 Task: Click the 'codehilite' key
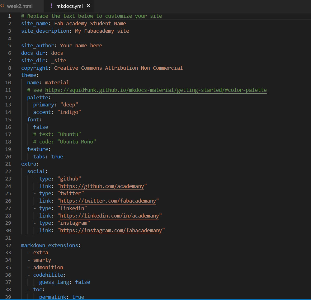[x=48, y=275]
